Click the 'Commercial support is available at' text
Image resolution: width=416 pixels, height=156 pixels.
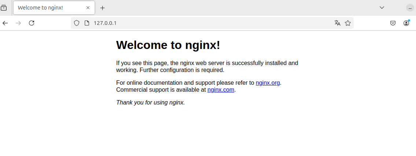(161, 90)
